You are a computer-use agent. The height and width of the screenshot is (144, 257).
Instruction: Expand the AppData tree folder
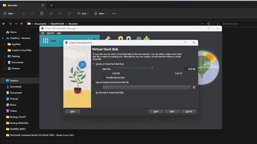[x=4, y=44]
